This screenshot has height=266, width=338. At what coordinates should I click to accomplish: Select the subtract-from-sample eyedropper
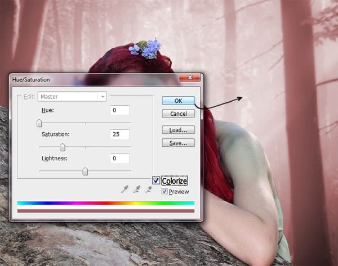[x=149, y=189]
